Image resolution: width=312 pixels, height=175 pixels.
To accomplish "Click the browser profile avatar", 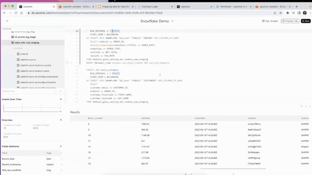I will 305,13.
